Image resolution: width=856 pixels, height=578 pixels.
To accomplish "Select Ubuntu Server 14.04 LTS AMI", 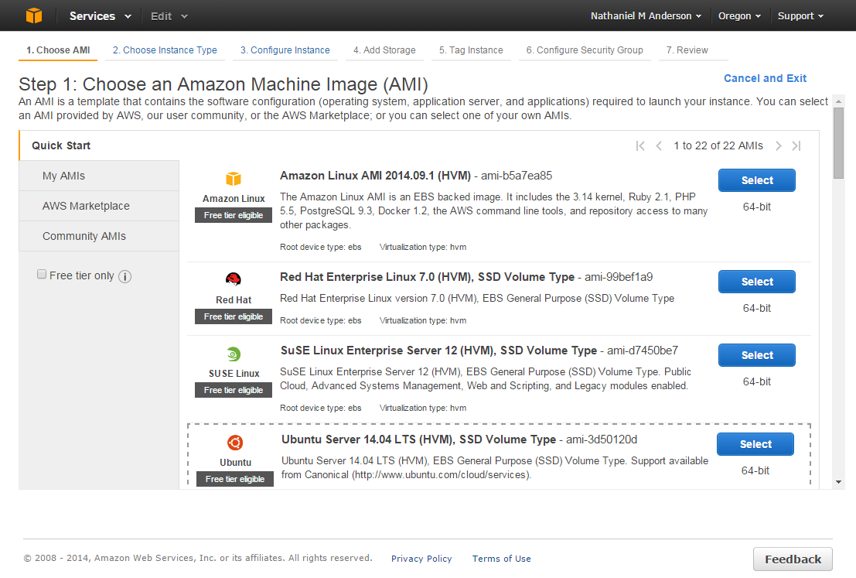I will (x=755, y=444).
